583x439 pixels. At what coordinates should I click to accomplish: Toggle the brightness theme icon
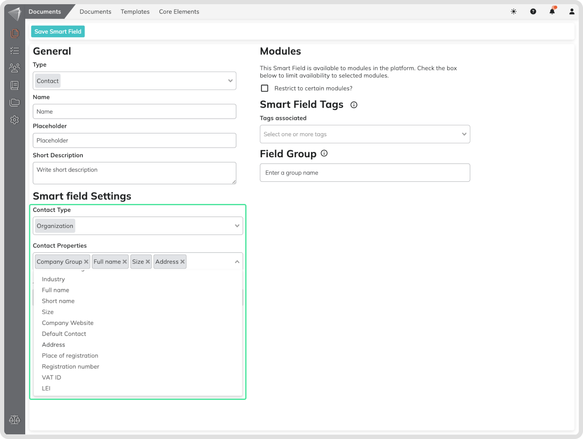tap(514, 12)
